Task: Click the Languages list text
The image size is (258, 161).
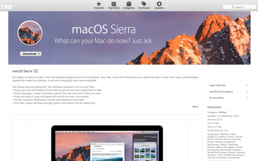Action: coord(226,146)
